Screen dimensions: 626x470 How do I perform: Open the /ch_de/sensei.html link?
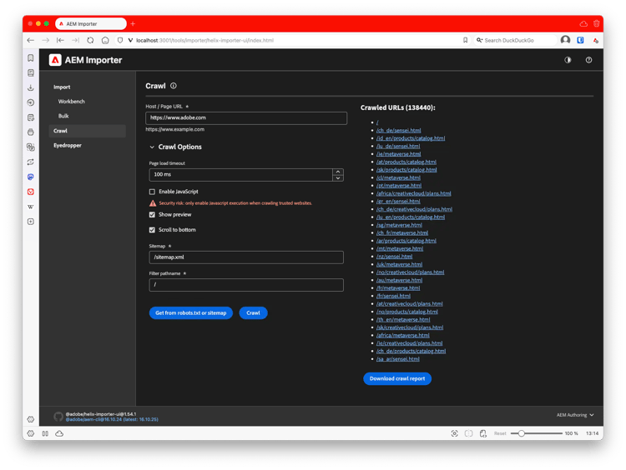(398, 130)
